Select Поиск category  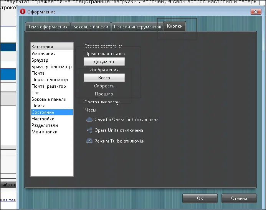coord(52,106)
